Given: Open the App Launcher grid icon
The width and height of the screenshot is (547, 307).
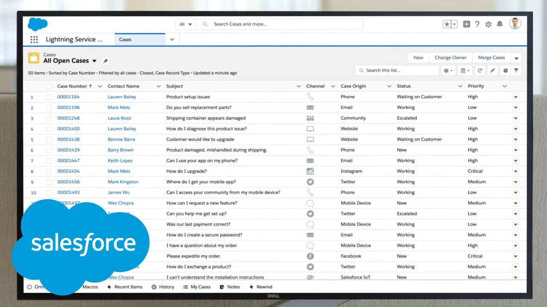Looking at the screenshot, I should tap(34, 40).
